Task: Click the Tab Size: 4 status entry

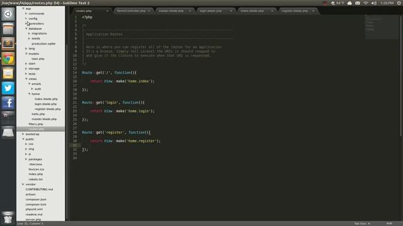Action: click(362, 223)
